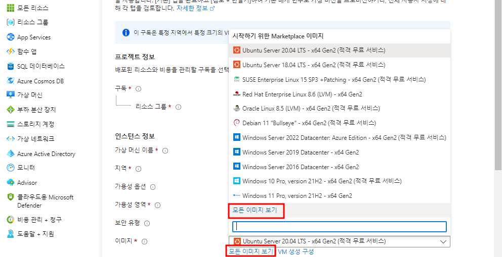Open the VM 생성 구성 link
The image size is (502, 257).
point(296,251)
